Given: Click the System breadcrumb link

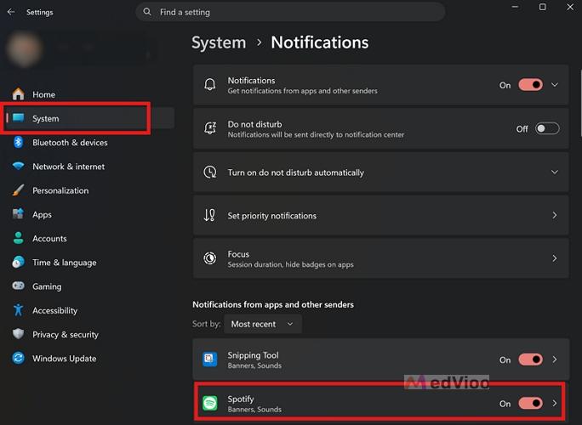Looking at the screenshot, I should pos(219,42).
